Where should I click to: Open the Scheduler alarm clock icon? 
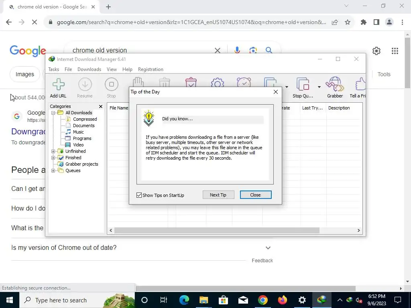(x=244, y=82)
